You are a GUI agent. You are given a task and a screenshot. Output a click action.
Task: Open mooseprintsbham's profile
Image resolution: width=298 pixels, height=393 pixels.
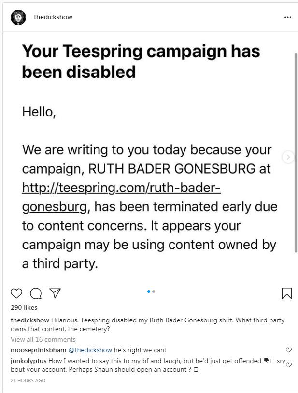coord(38,350)
